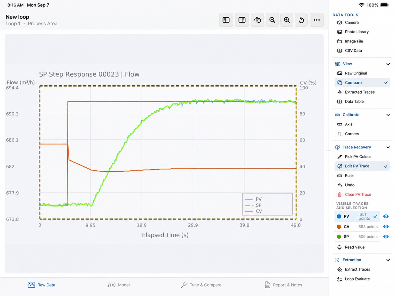Click the Read Value crosshair icon
Image resolution: width=396 pixels, height=296 pixels.
[x=340, y=247]
